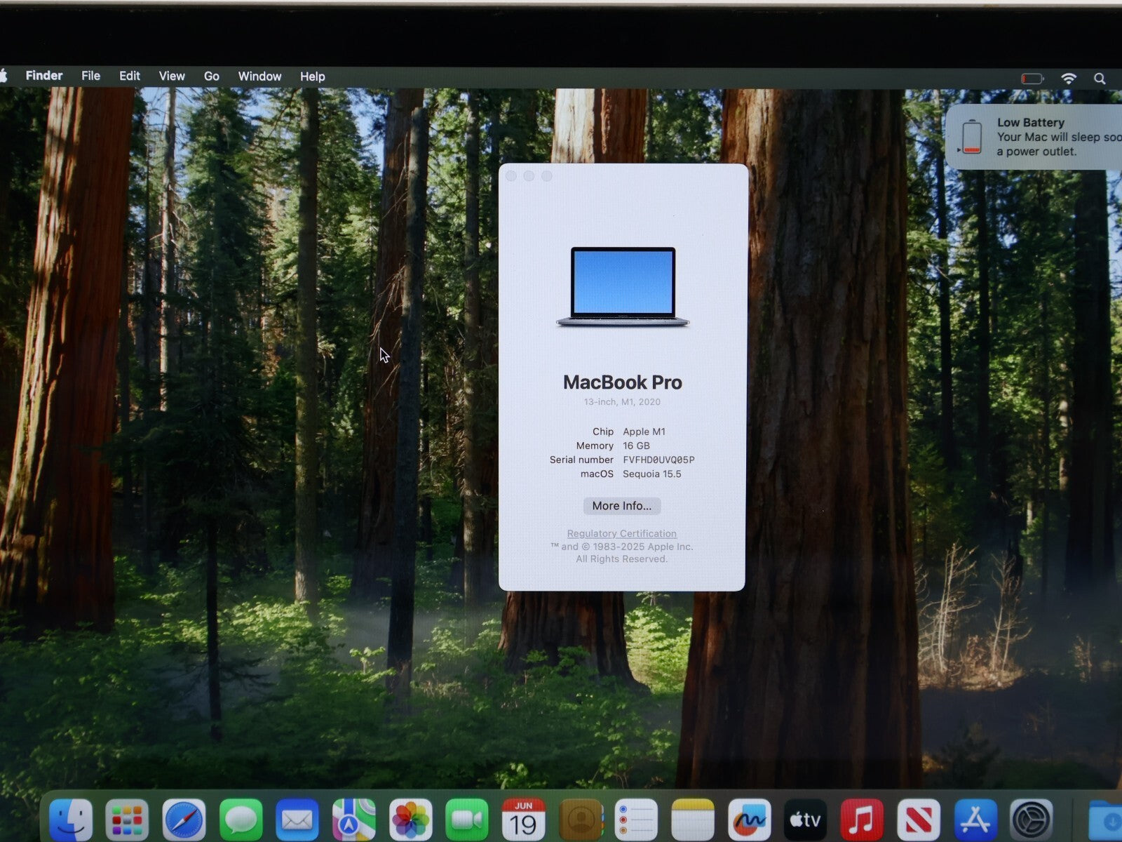Image resolution: width=1122 pixels, height=842 pixels.
Task: Open the View menu
Action: pyautogui.click(x=172, y=76)
